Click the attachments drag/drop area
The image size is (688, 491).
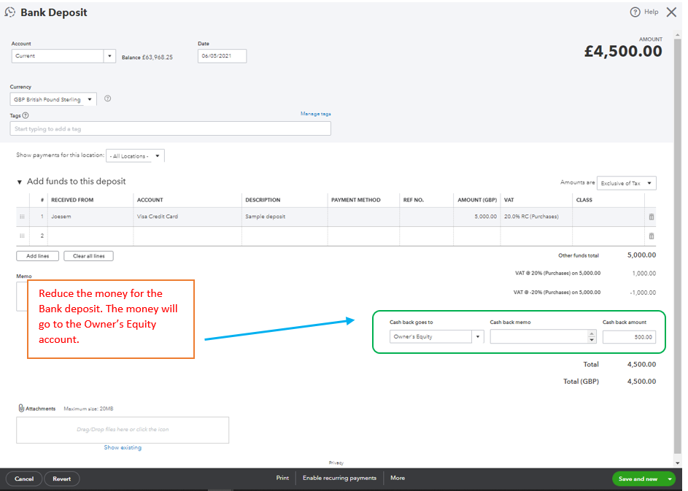[123, 430]
